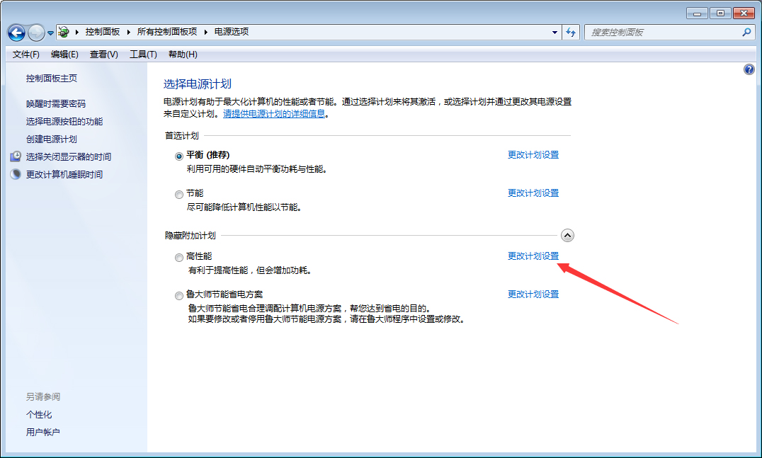Select the 平衡 (推荐) power plan

(x=178, y=155)
